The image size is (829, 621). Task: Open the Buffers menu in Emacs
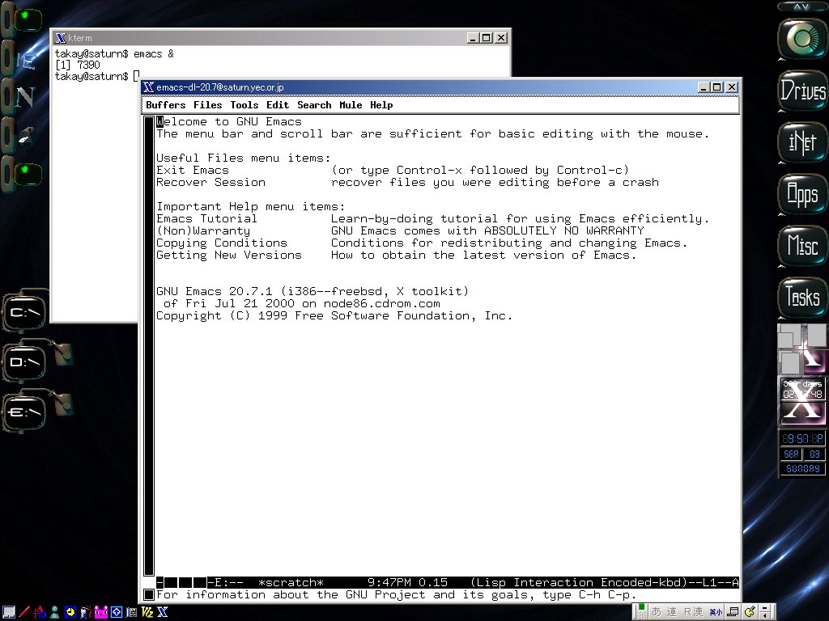(165, 105)
